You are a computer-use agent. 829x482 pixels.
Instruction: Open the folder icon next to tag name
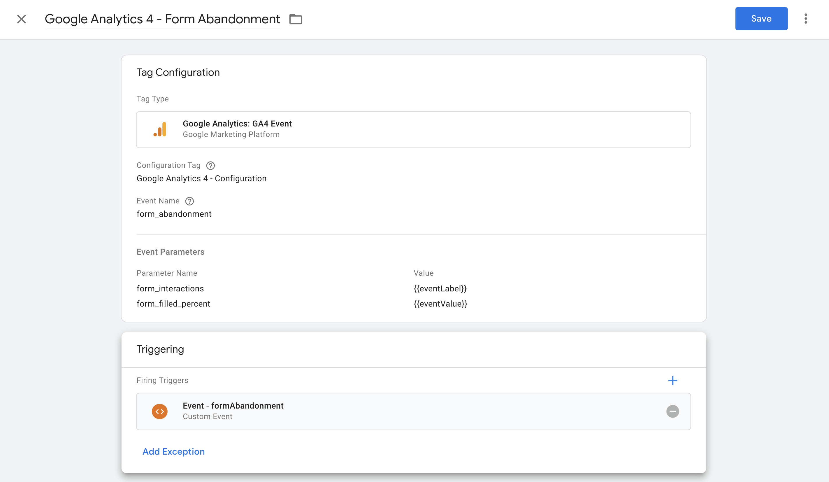(x=295, y=19)
